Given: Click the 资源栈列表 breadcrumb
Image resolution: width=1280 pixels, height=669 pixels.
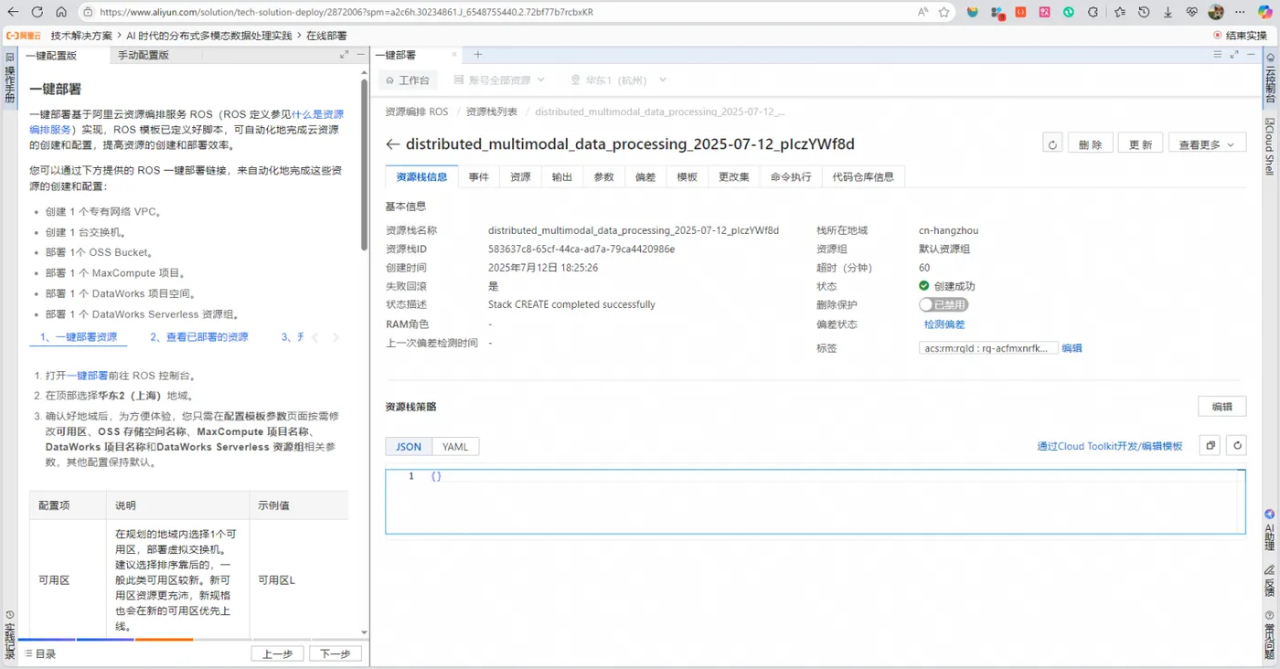Looking at the screenshot, I should (x=491, y=111).
